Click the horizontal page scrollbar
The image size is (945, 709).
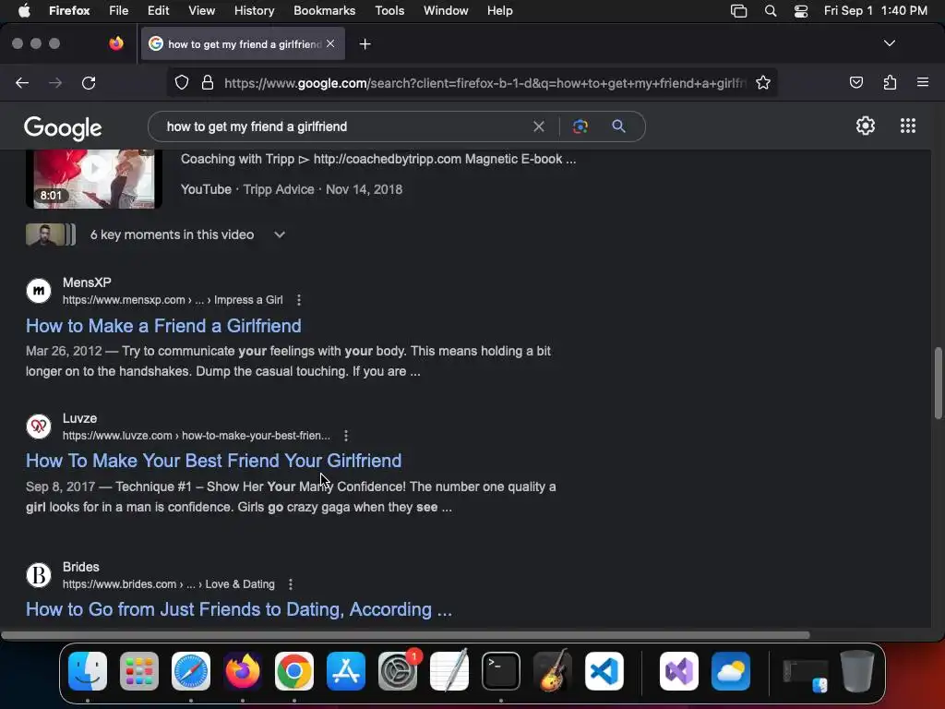point(405,635)
